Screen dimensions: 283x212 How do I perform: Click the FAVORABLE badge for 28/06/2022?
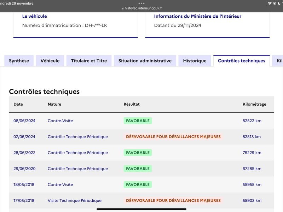(x=138, y=153)
